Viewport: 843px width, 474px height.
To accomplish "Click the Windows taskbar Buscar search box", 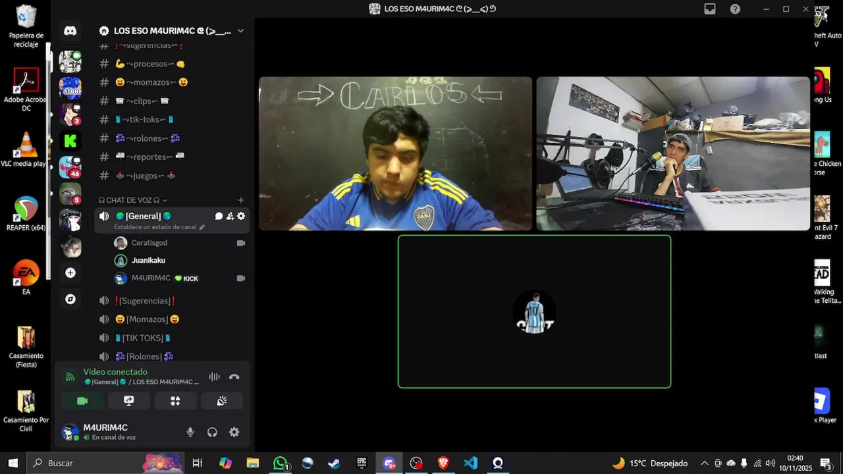I will pyautogui.click(x=106, y=463).
